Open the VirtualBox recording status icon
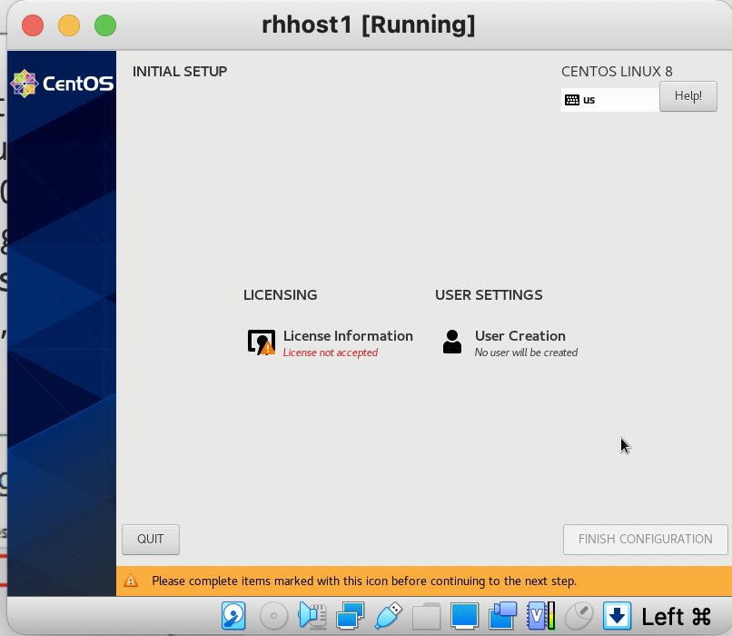The image size is (732, 636). click(502, 616)
